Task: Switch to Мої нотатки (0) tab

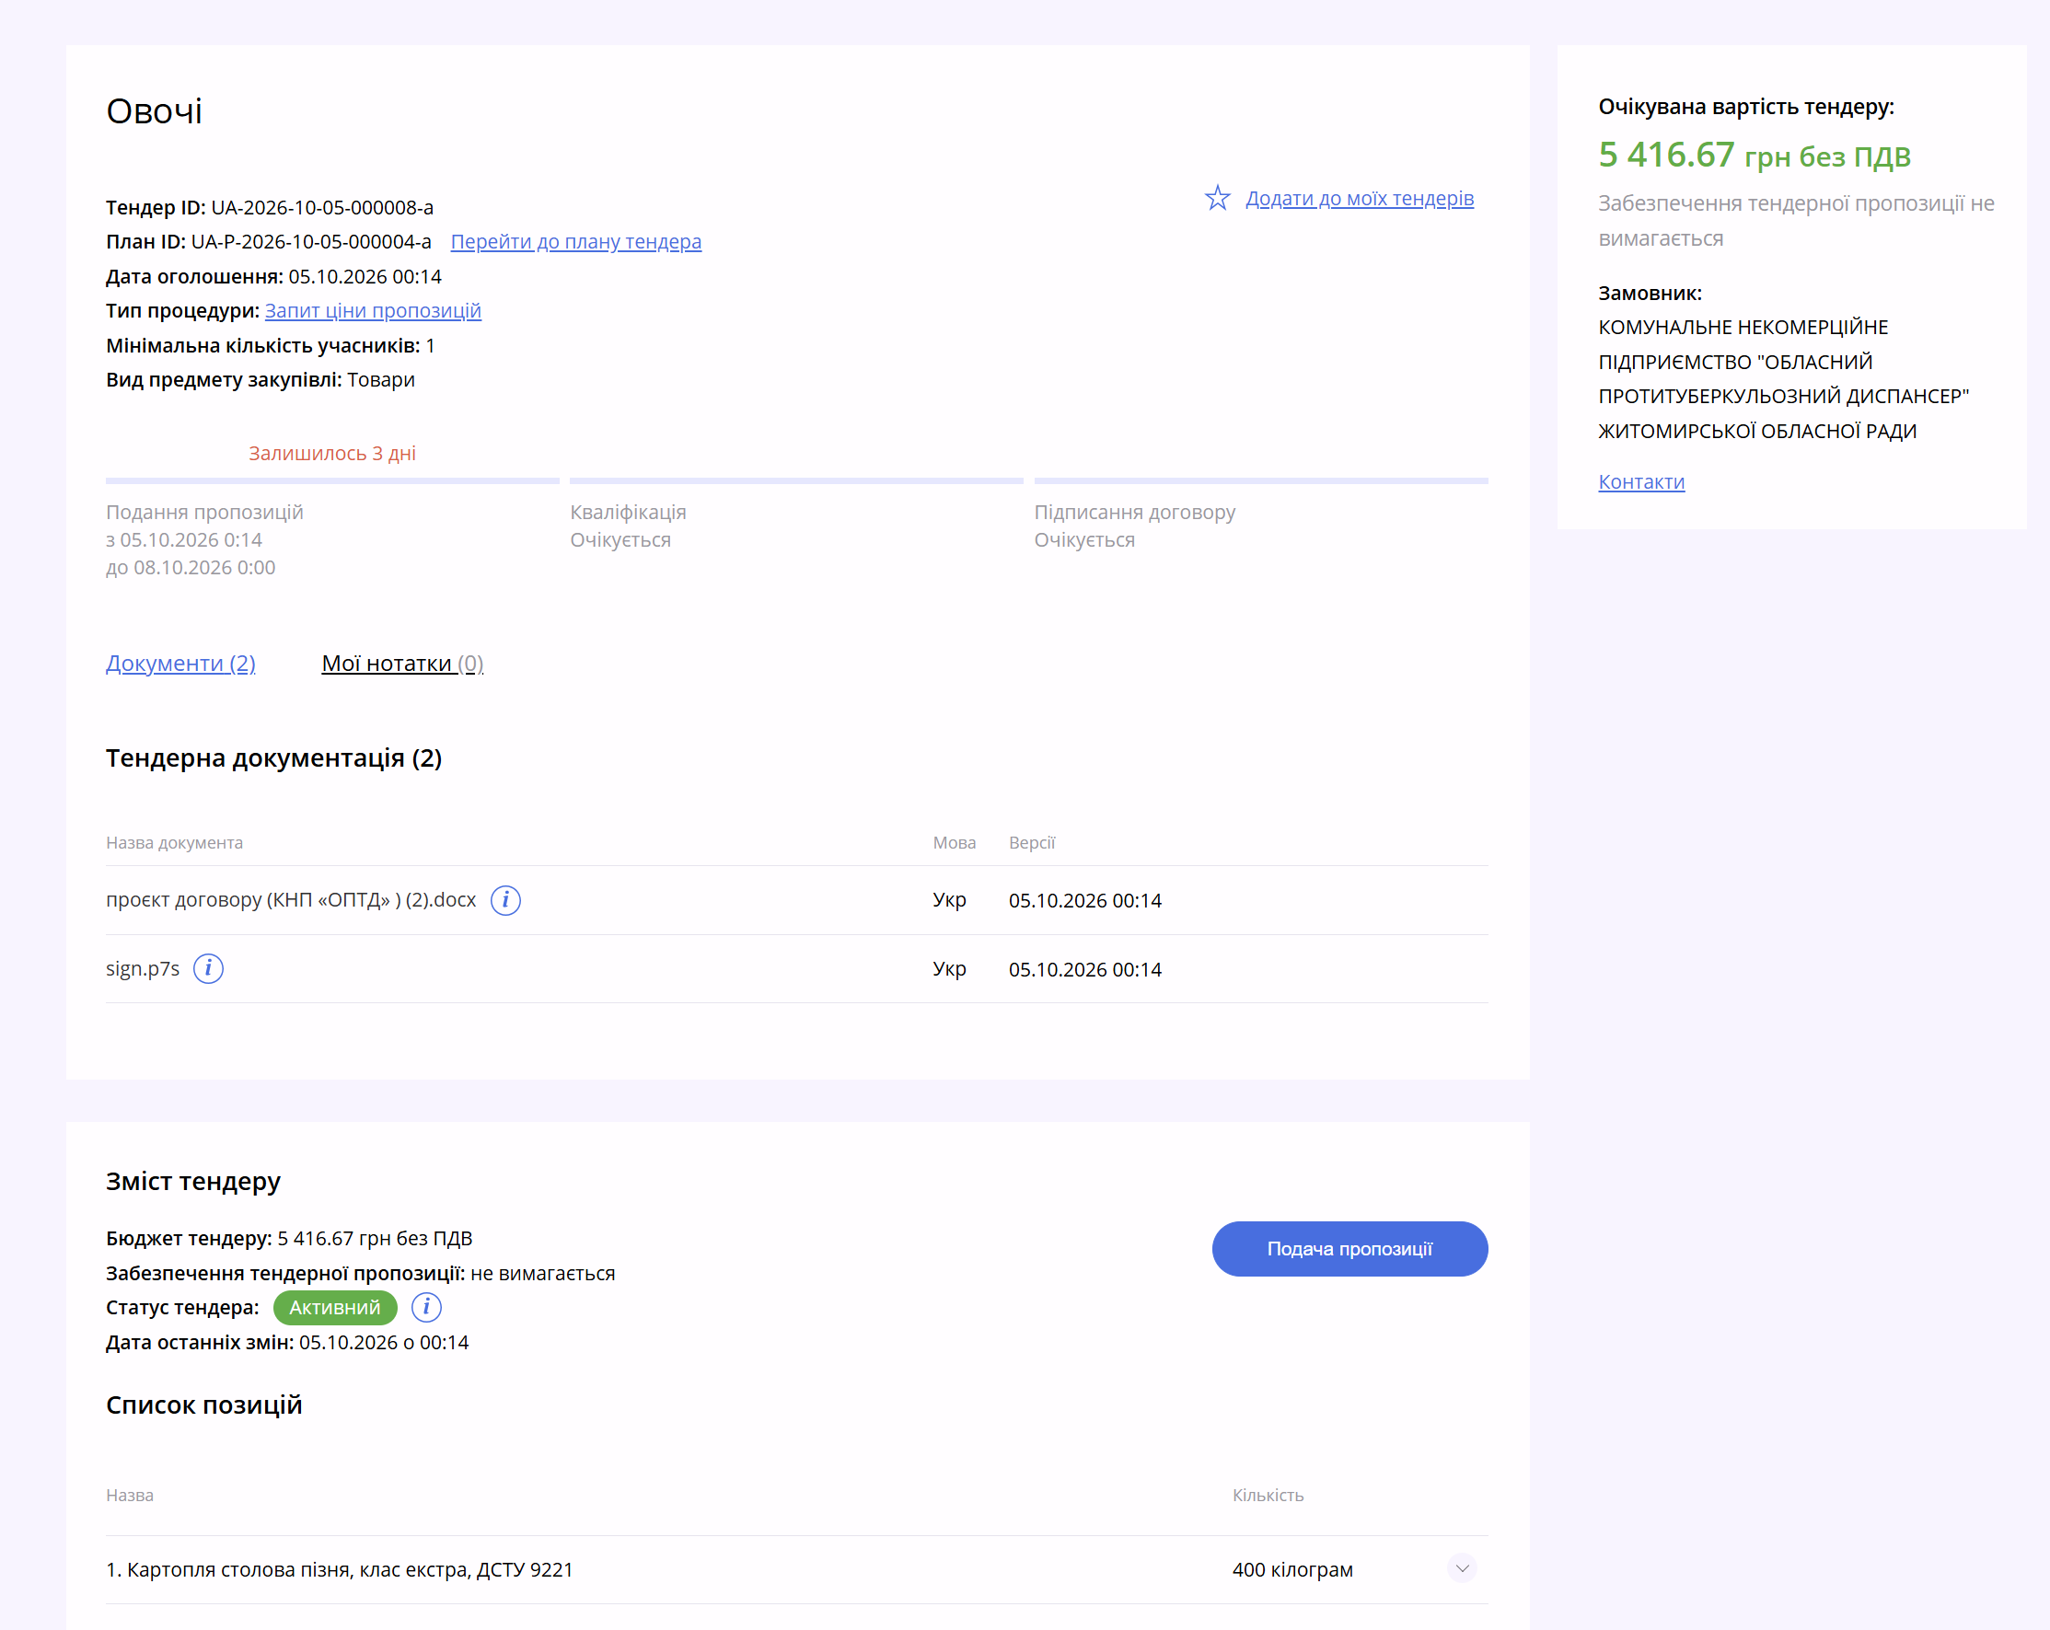Action: pyautogui.click(x=402, y=664)
